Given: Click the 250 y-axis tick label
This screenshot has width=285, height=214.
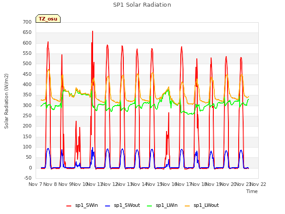Looking at the screenshot, I should (x=27, y=116).
